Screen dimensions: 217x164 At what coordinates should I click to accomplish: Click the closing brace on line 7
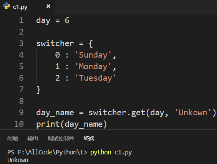click(38, 90)
